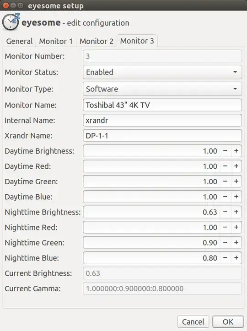Screen dimensions: 247x331
Task: Decrease Nighttime Green value
Action: [x=225, y=243]
